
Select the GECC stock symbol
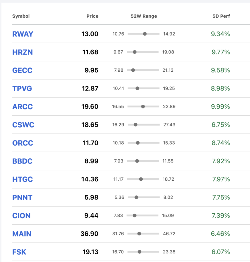(22, 70)
